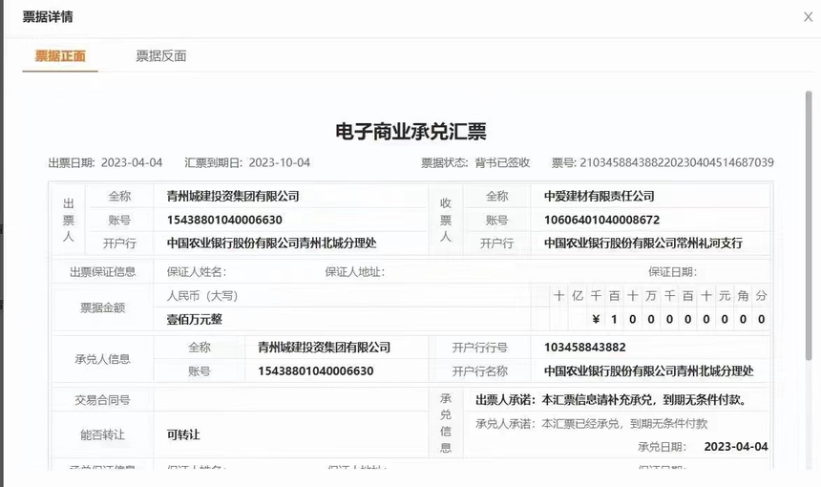The height and width of the screenshot is (487, 821).
Task: Click the vertical scrollbar thumb
Action: pyautogui.click(x=809, y=225)
